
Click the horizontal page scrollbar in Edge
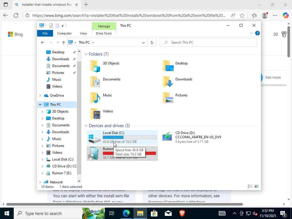tap(124, 204)
